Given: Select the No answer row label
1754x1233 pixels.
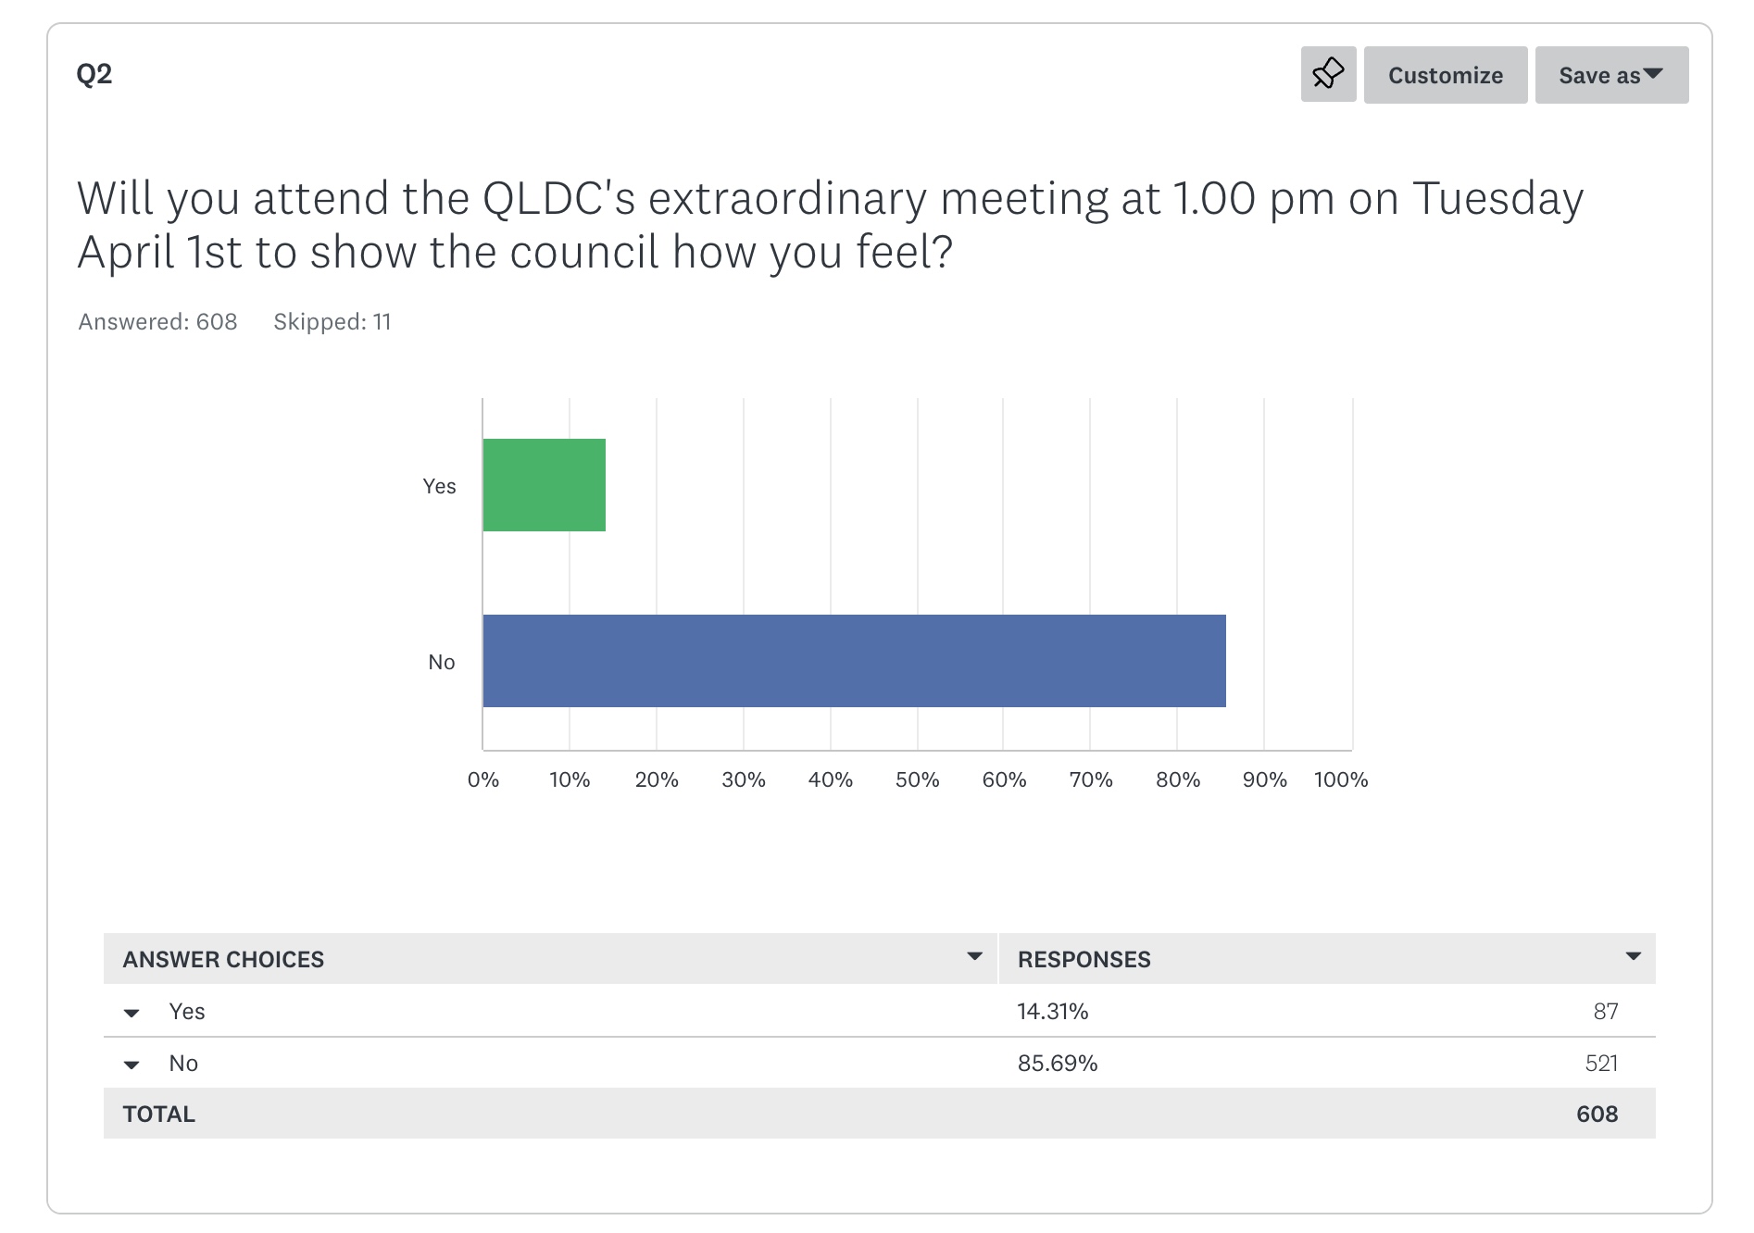Looking at the screenshot, I should pyautogui.click(x=183, y=1064).
